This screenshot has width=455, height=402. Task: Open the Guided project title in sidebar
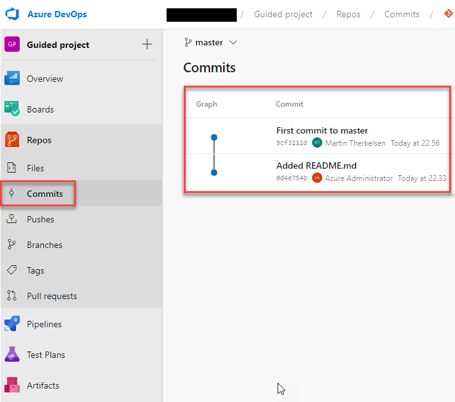[58, 45]
